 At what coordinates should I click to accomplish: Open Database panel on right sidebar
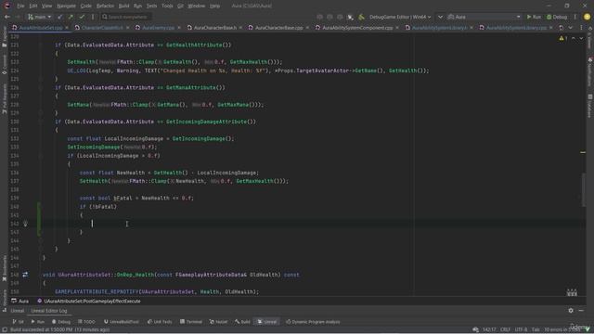coord(590,106)
